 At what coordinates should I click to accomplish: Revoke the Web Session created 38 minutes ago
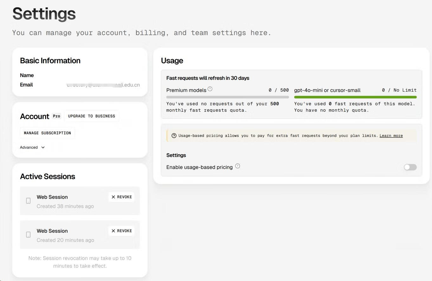[x=121, y=197]
